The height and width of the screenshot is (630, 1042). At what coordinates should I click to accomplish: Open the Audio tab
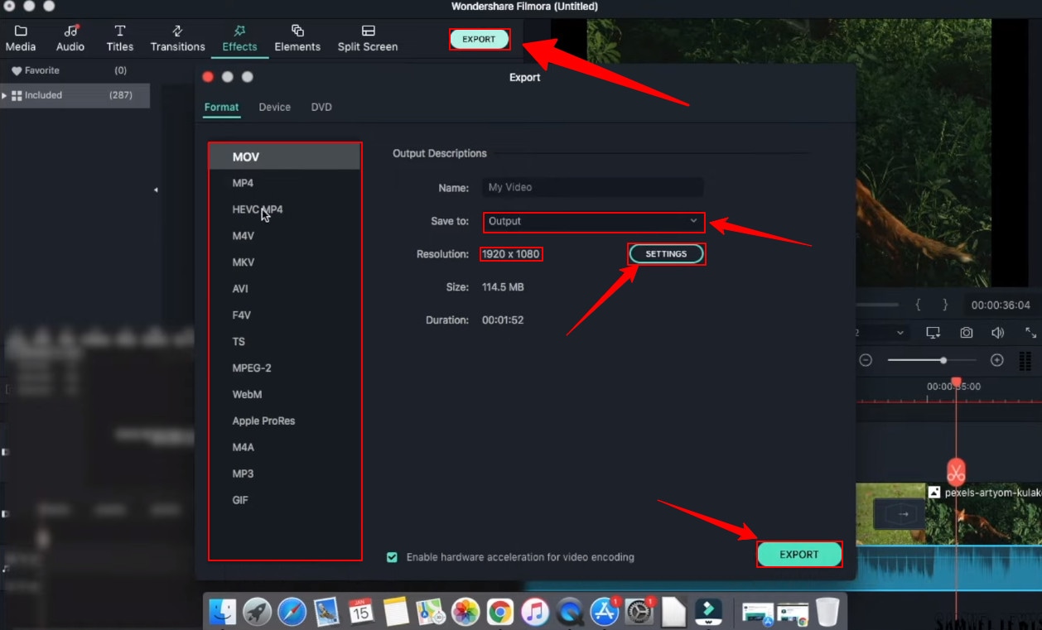(70, 38)
